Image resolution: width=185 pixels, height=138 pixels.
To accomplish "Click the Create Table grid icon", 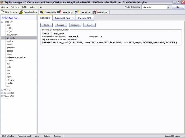I will point(41,12).
